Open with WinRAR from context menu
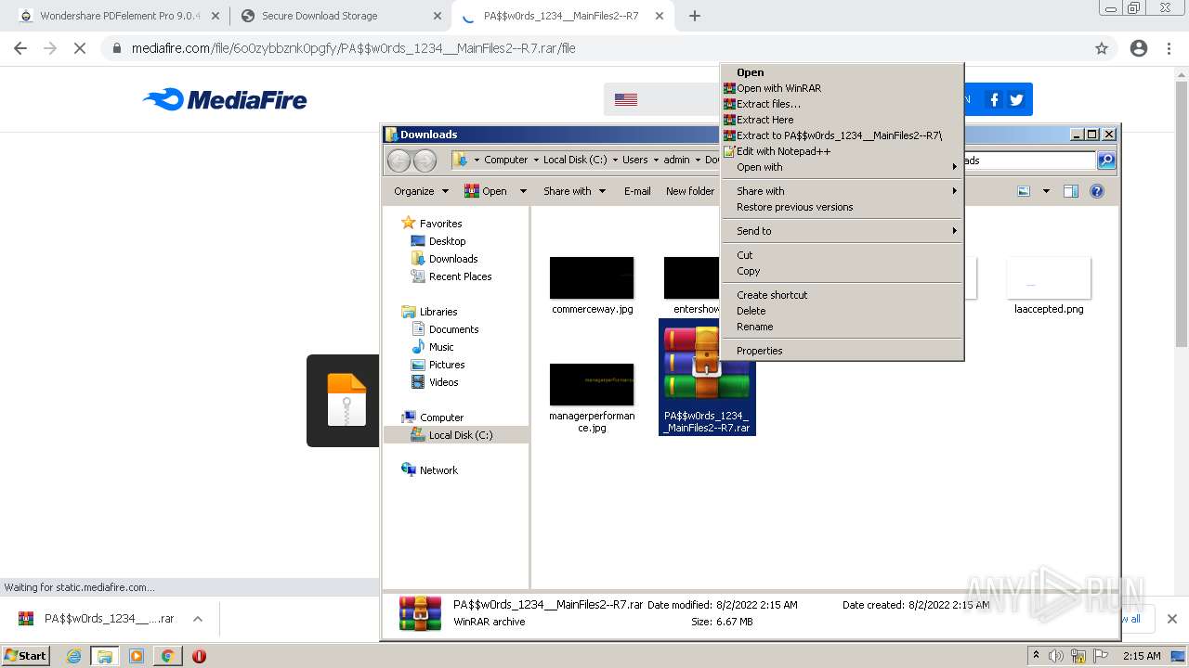 [x=843, y=88]
